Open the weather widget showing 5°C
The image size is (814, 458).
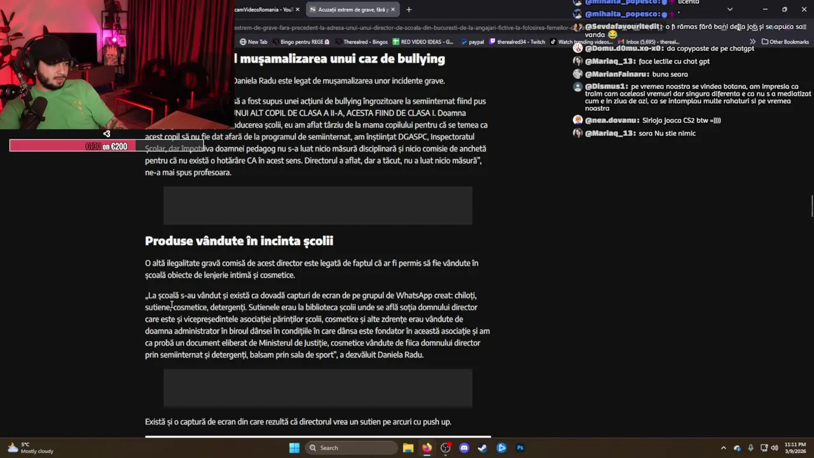pos(30,448)
